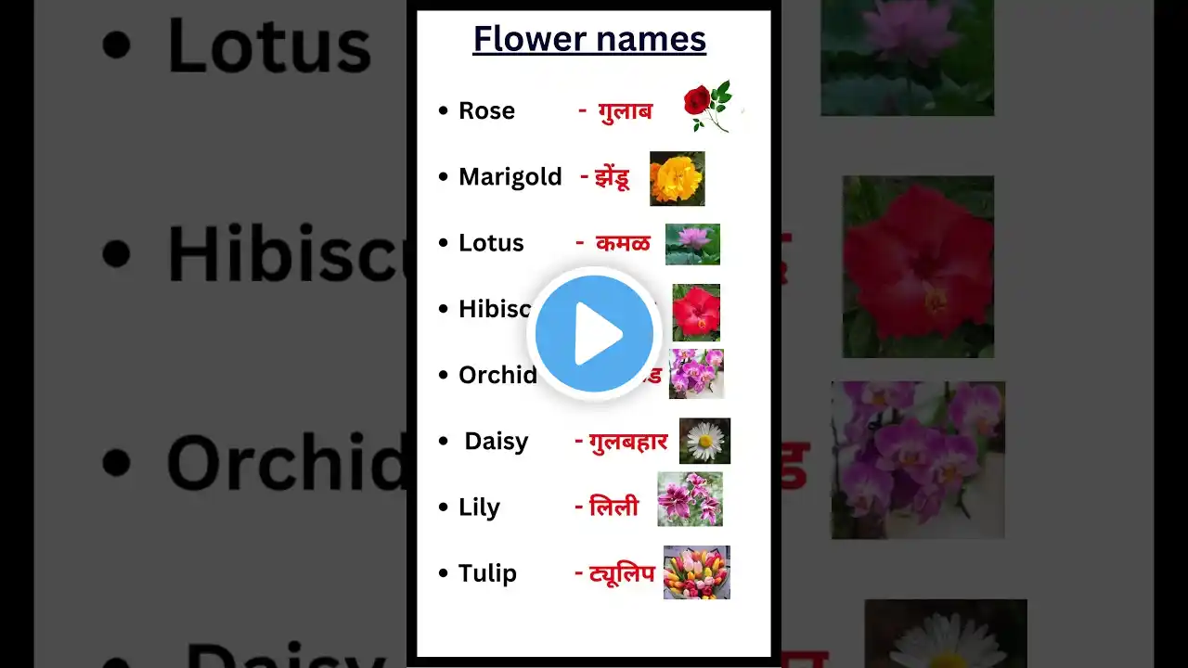Click the red hibiscus picture in the list
The width and height of the screenshot is (1188, 668).
tap(696, 313)
